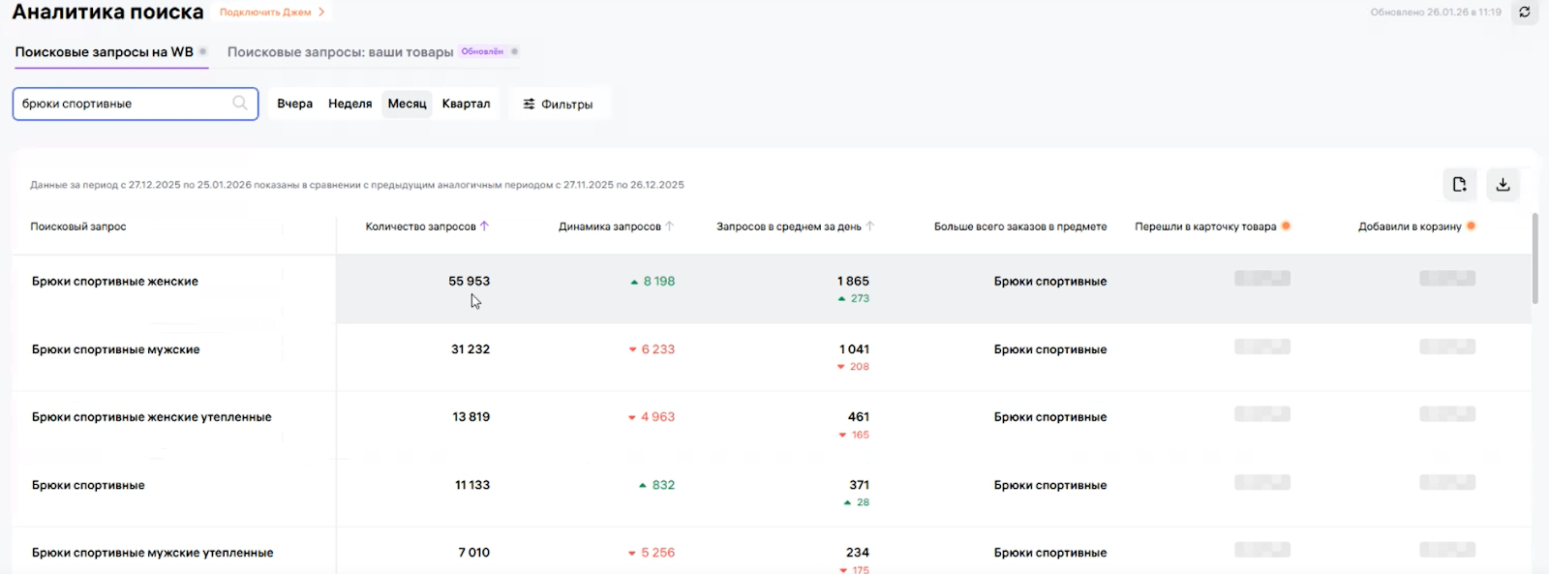Click sort arrow next to Динамика запросов
This screenshot has height=574, width=1549.
(x=669, y=227)
